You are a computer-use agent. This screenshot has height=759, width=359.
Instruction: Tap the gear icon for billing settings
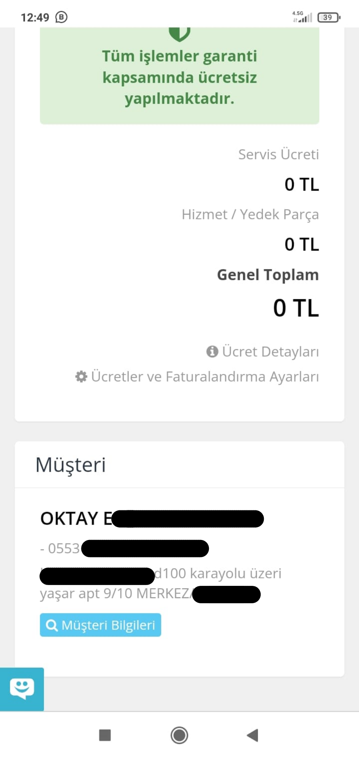(81, 376)
